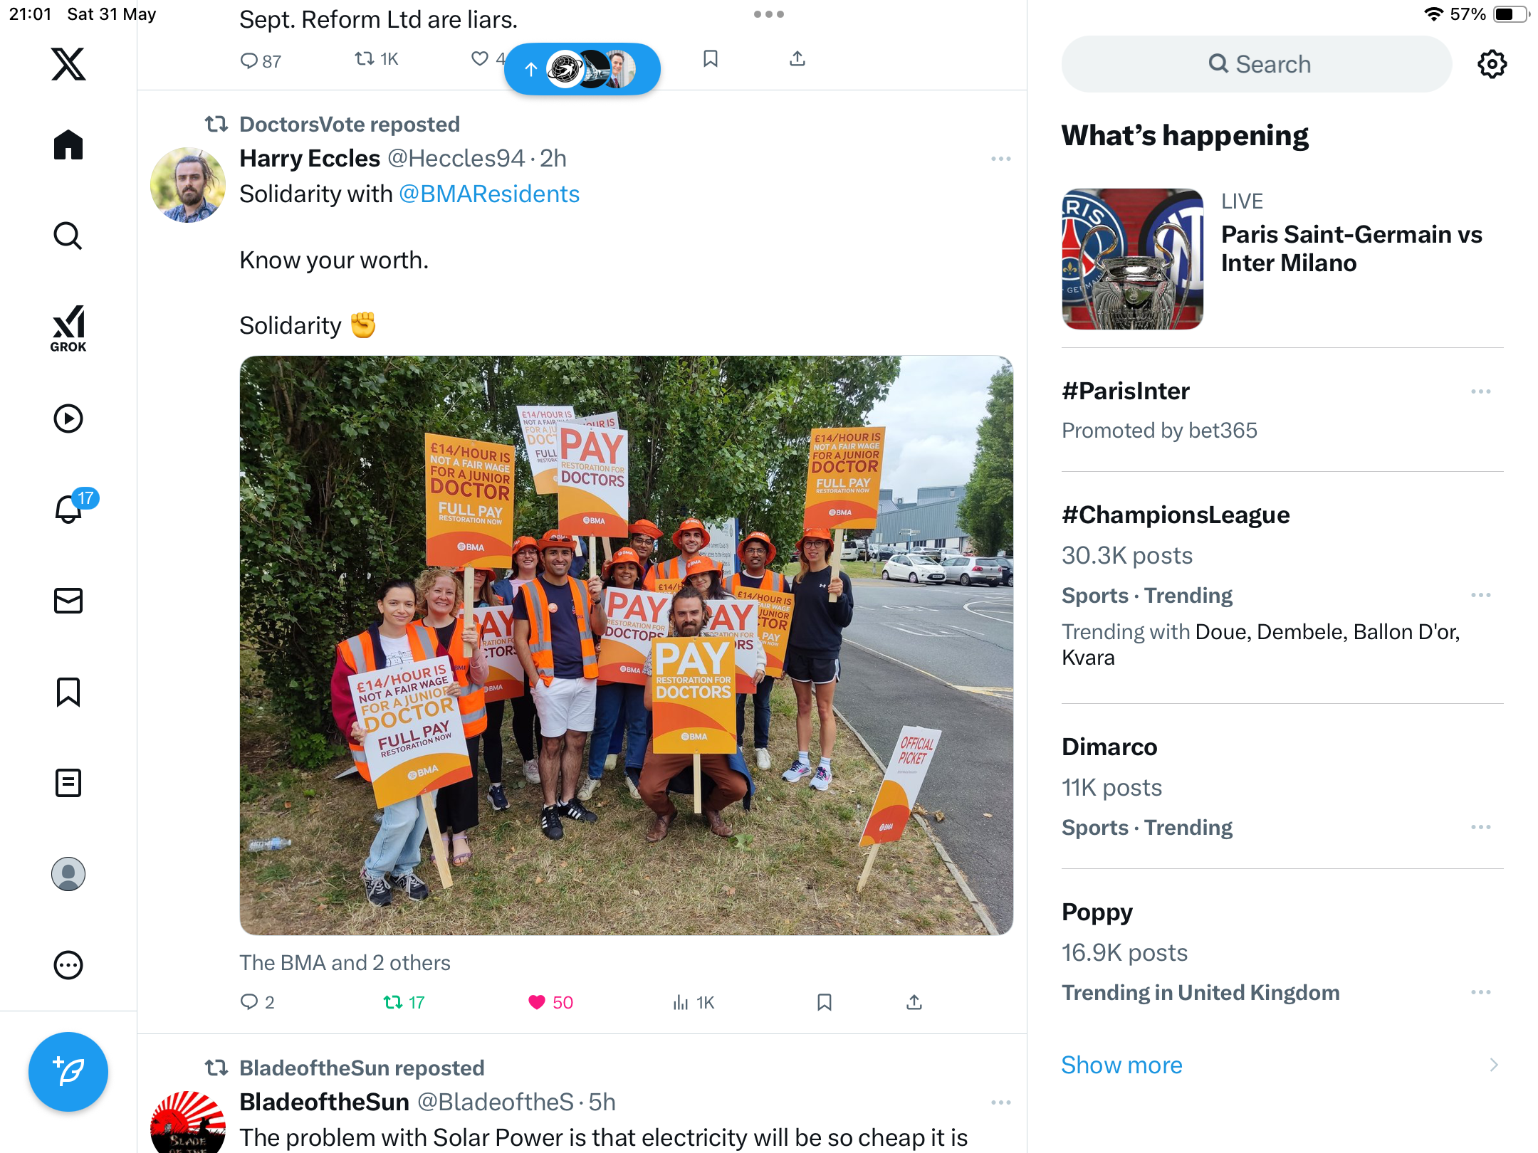
Task: Show more trends link
Action: coord(1121,1065)
